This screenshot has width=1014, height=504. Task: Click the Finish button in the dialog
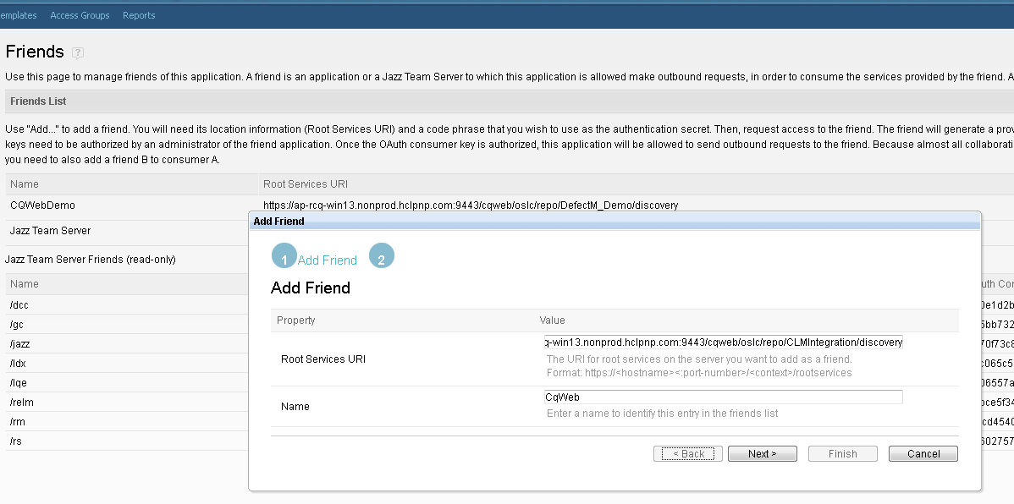point(842,454)
